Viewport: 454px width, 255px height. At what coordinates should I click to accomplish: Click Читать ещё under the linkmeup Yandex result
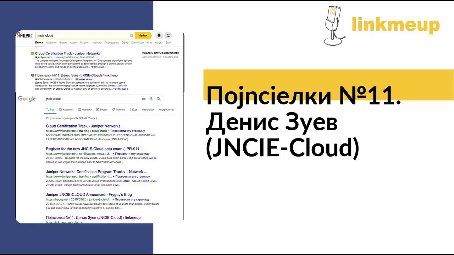tap(121, 89)
